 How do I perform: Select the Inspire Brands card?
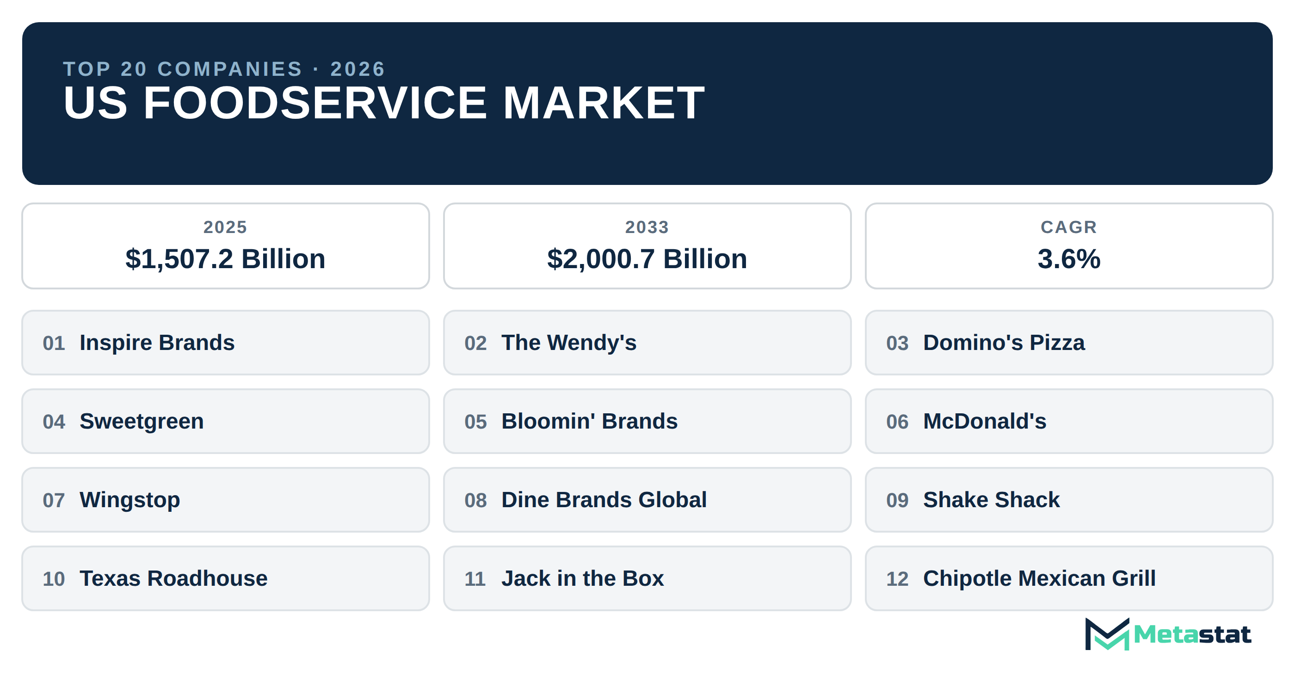coord(225,342)
